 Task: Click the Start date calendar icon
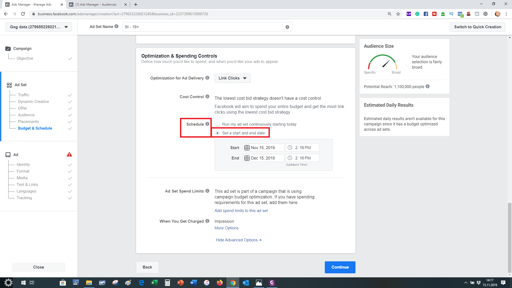[247, 148]
